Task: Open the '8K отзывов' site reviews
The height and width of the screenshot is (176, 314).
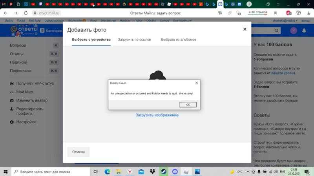Action: coord(257,13)
